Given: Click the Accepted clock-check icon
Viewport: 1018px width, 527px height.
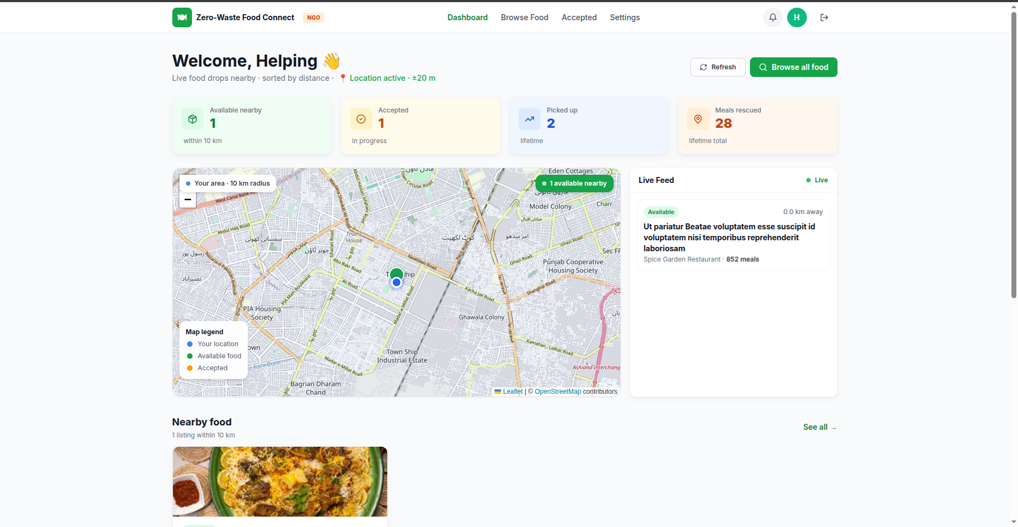Looking at the screenshot, I should tap(361, 119).
